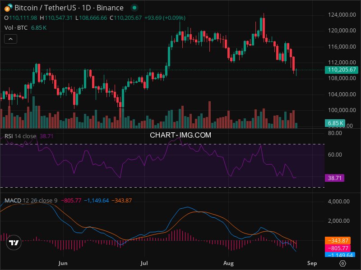
Task: Click the Bitcoin coin logo icon
Action: pos(8,8)
